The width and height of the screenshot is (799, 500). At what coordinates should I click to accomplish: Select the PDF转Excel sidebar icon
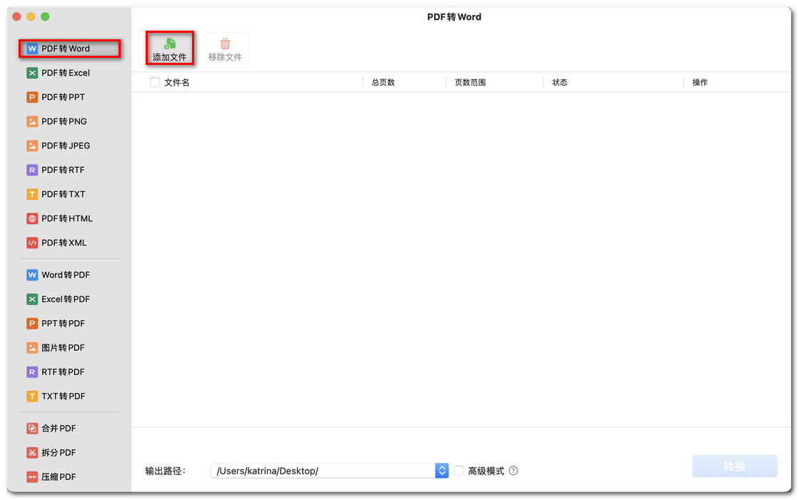coord(34,72)
